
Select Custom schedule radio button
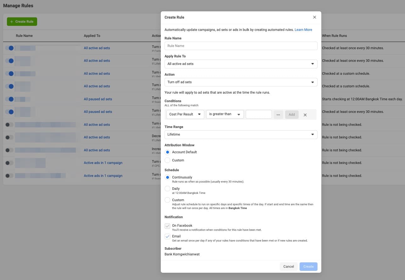pos(167,200)
